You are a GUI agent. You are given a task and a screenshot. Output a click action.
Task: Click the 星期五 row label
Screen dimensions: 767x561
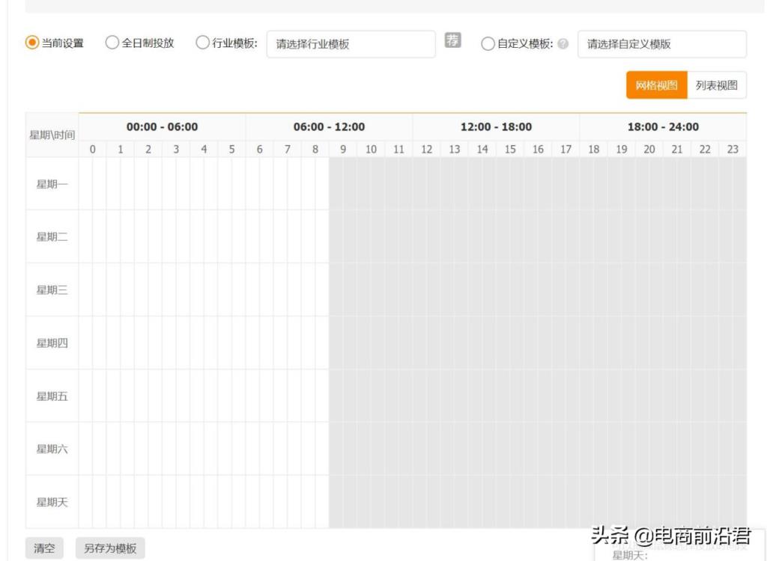pos(52,396)
